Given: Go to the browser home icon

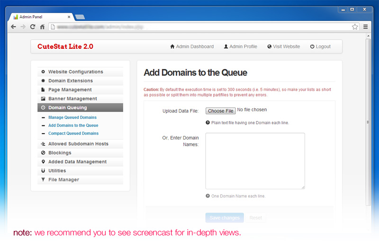Looking at the screenshot, I should point(42,27).
